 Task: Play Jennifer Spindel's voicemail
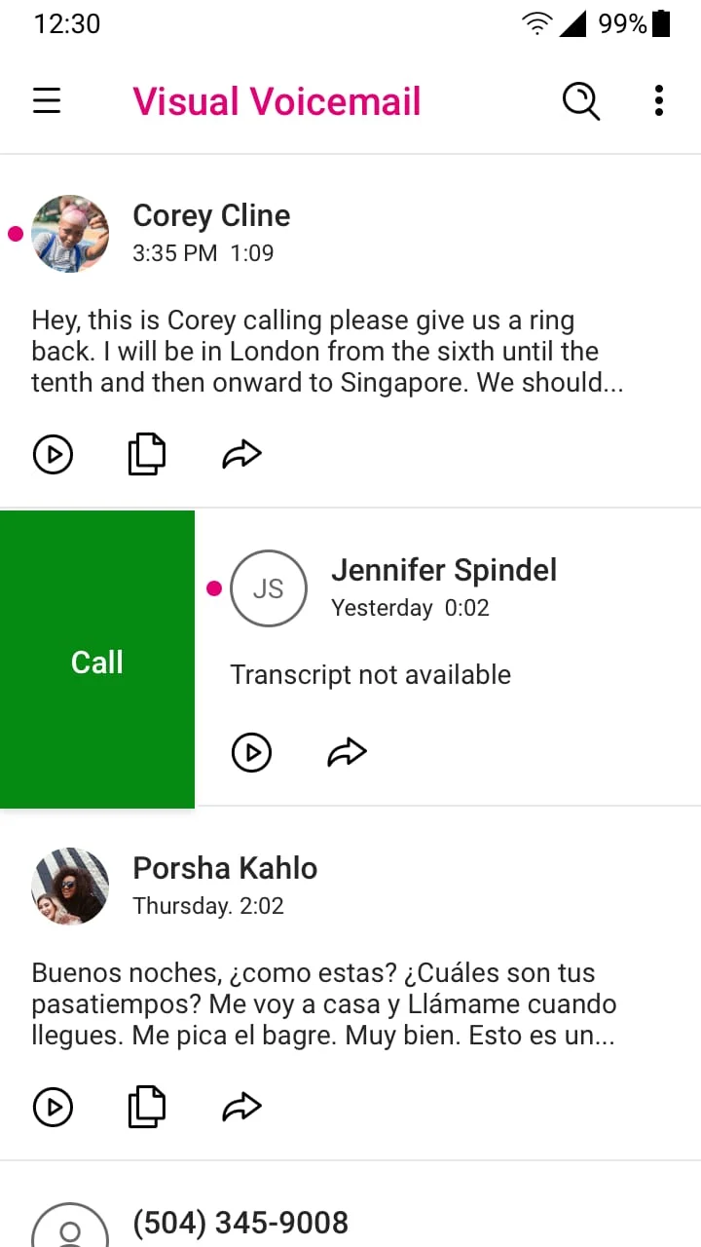[251, 752]
